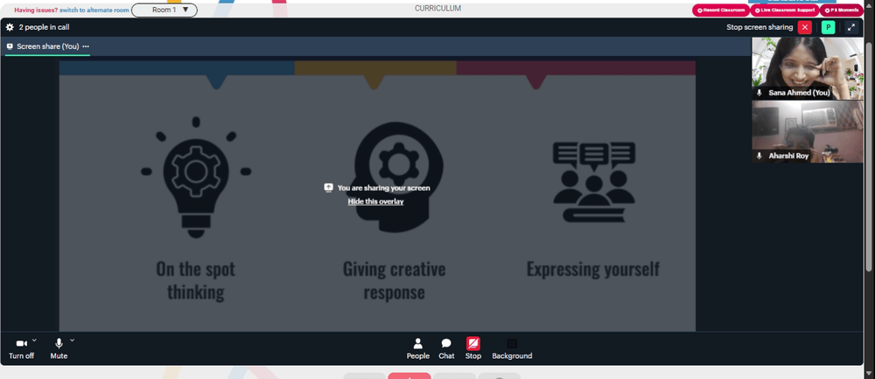Open the Screen share tab ellipsis menu
Screen dimensions: 875x379
(x=86, y=46)
